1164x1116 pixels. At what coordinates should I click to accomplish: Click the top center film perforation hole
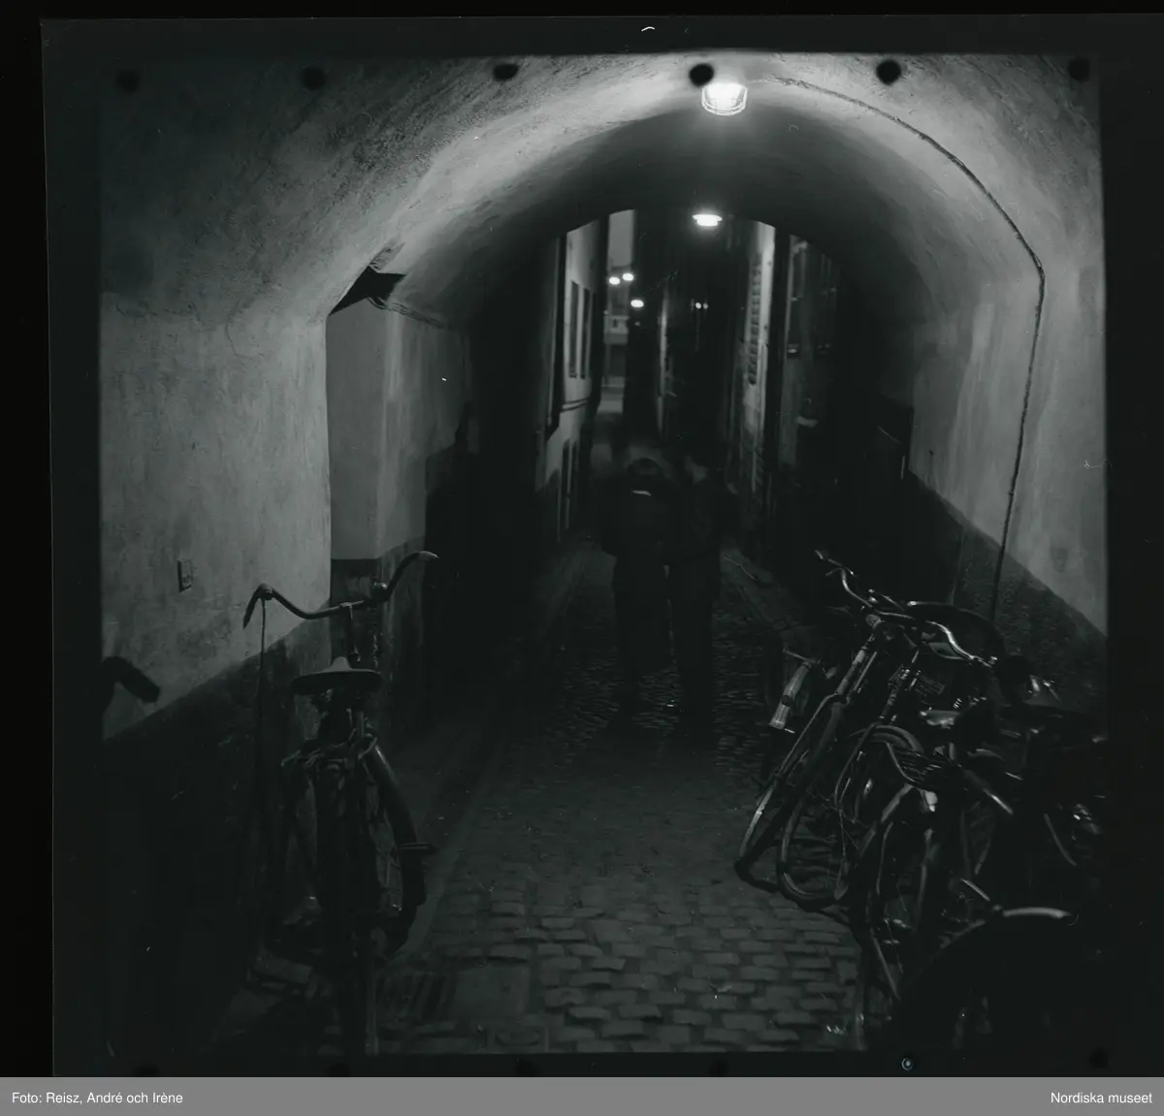pos(700,75)
